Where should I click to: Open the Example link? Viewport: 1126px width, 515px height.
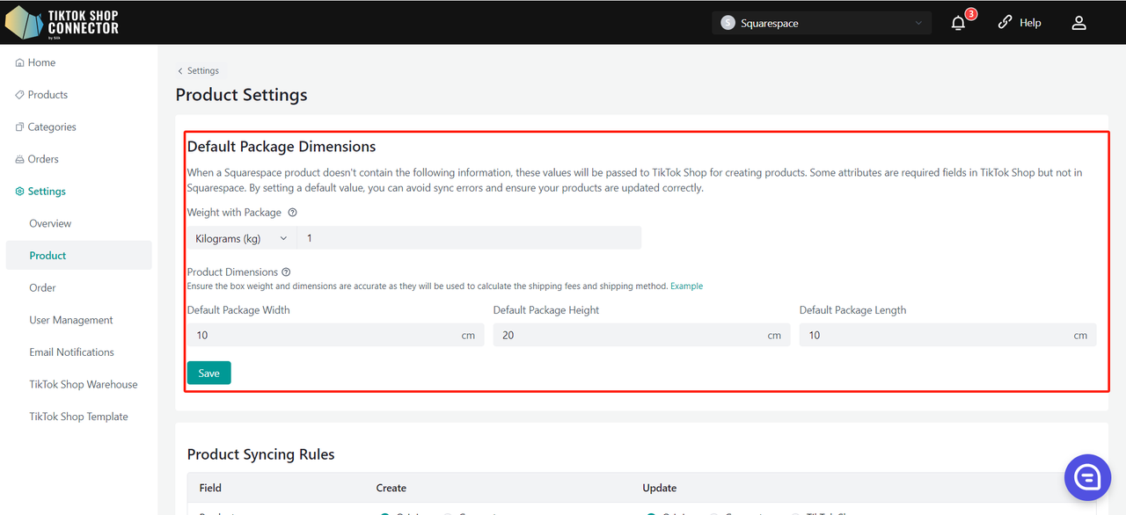click(x=686, y=287)
